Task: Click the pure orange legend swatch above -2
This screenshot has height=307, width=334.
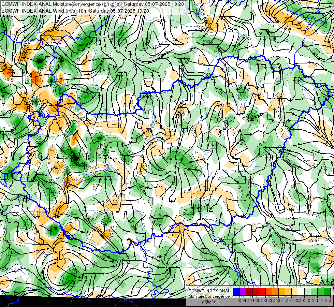Action: [275, 292]
